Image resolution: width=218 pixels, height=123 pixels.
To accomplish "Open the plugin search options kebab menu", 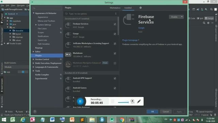I will pos(116,14).
